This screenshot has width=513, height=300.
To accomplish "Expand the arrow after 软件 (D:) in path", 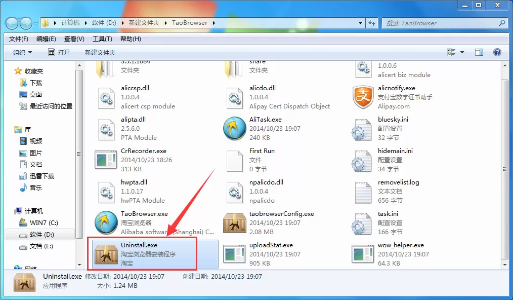I will click(x=123, y=23).
